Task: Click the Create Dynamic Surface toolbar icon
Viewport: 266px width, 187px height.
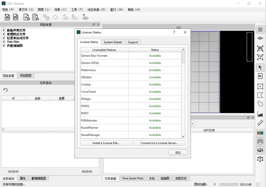Action: [x=65, y=17]
